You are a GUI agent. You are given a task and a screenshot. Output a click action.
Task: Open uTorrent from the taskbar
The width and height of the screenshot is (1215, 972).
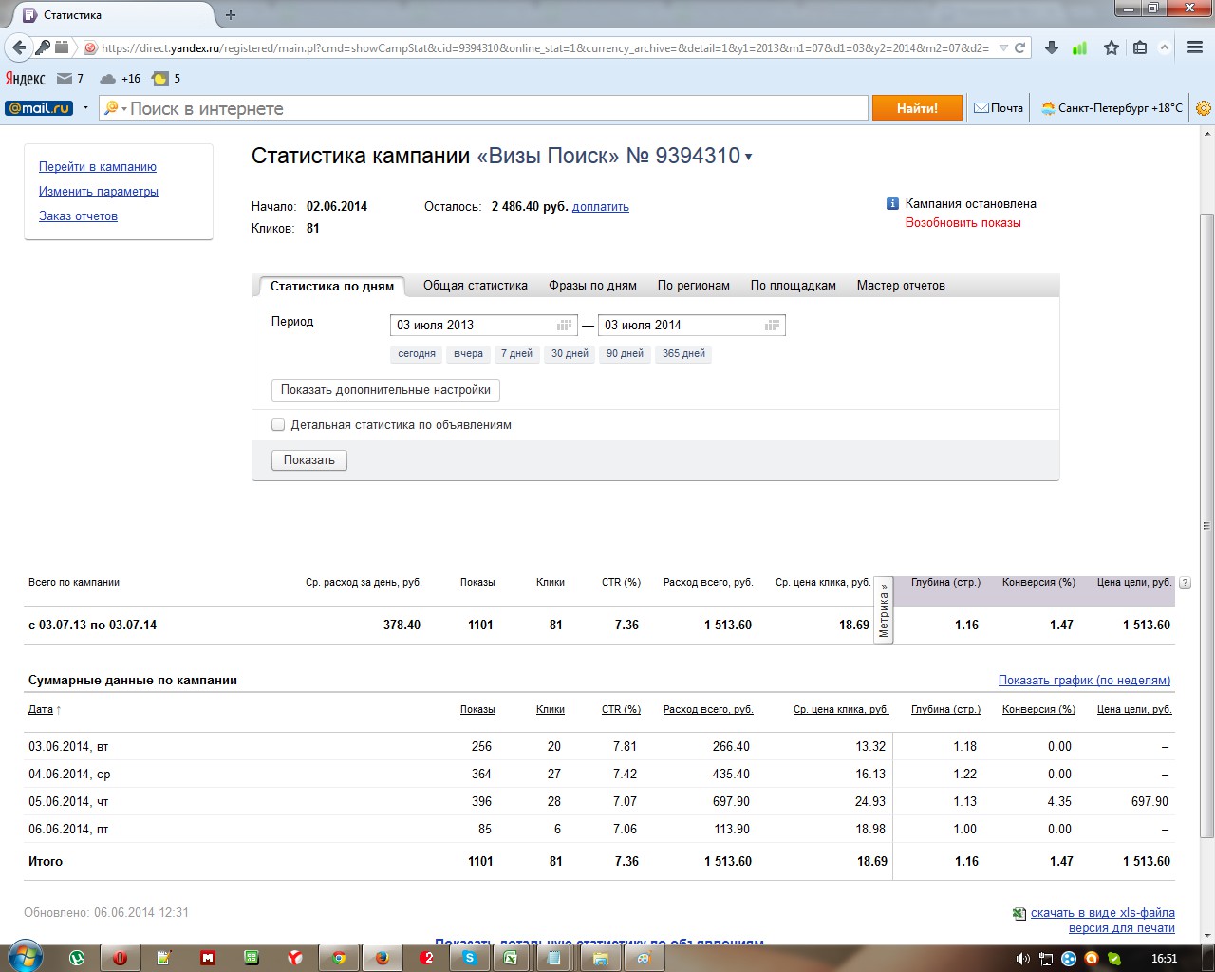click(77, 958)
